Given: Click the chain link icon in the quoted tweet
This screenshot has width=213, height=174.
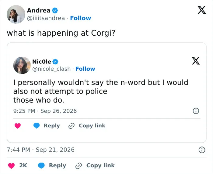Looking at the screenshot, I should (x=72, y=126).
